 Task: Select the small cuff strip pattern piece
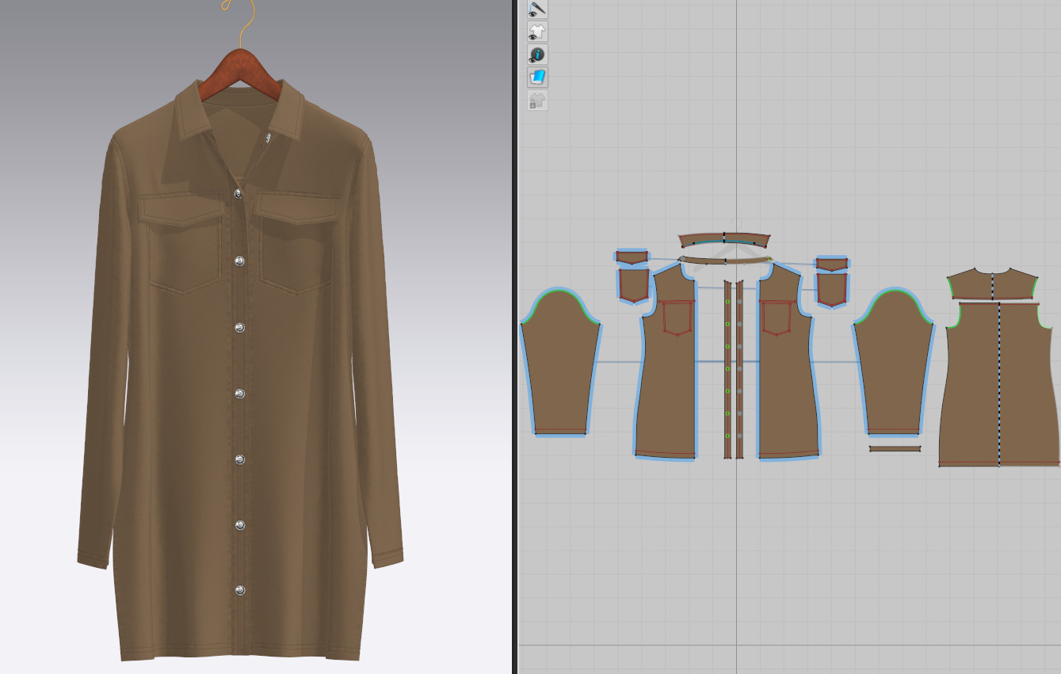point(895,449)
